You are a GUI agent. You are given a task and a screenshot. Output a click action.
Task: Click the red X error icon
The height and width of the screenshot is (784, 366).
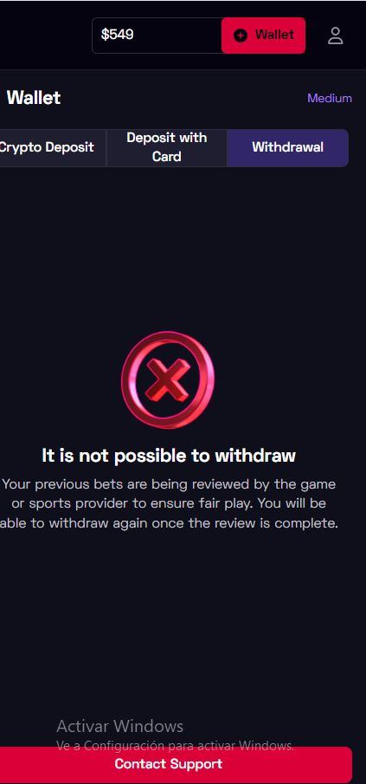(x=168, y=381)
